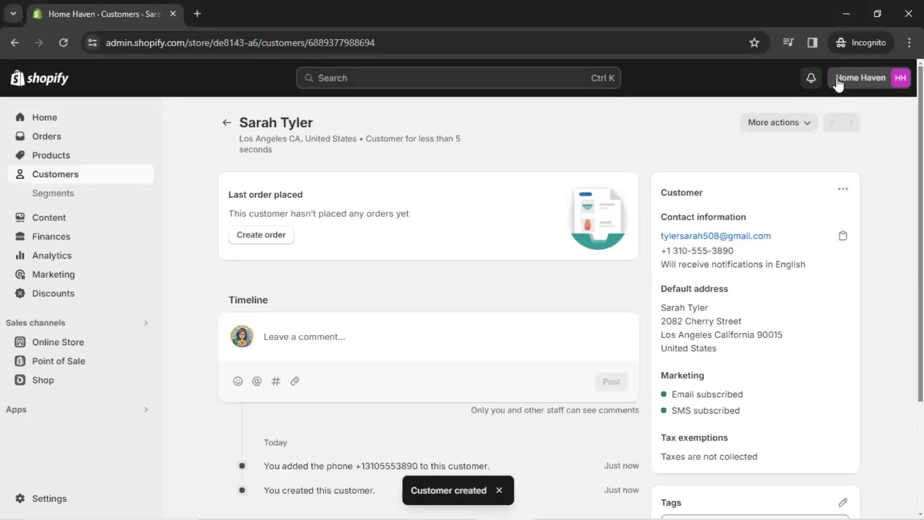Image resolution: width=924 pixels, height=520 pixels.
Task: Click the Shopify home logo icon
Action: click(x=39, y=78)
